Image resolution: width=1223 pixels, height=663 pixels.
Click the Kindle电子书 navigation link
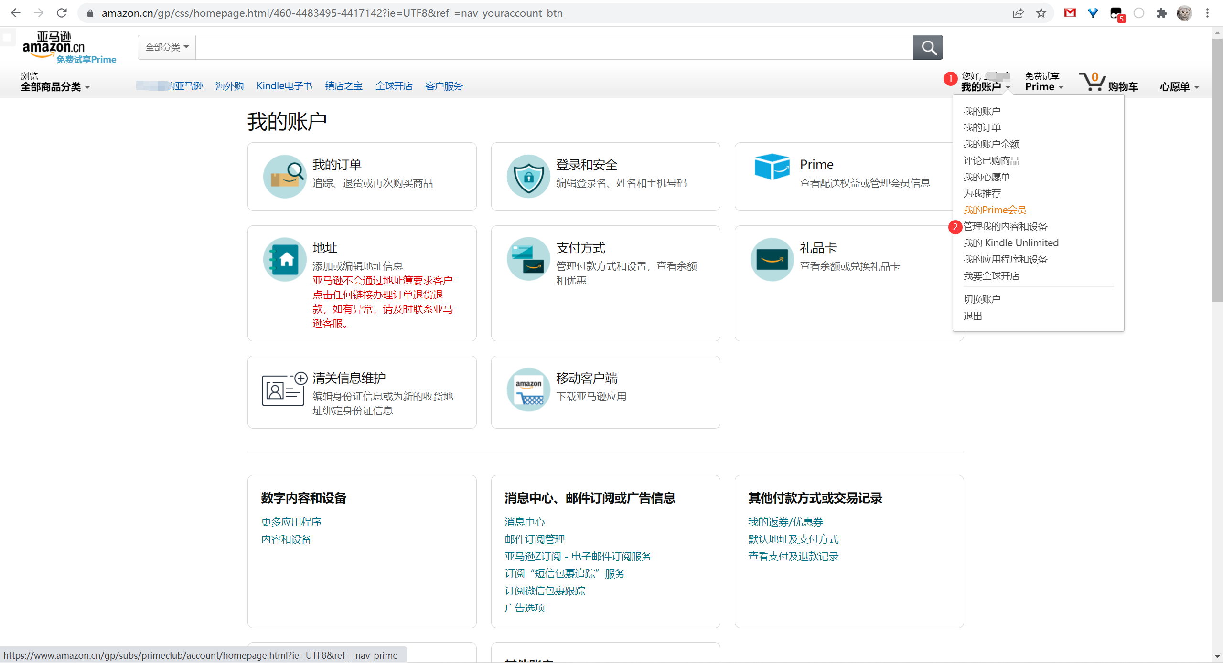[284, 86]
